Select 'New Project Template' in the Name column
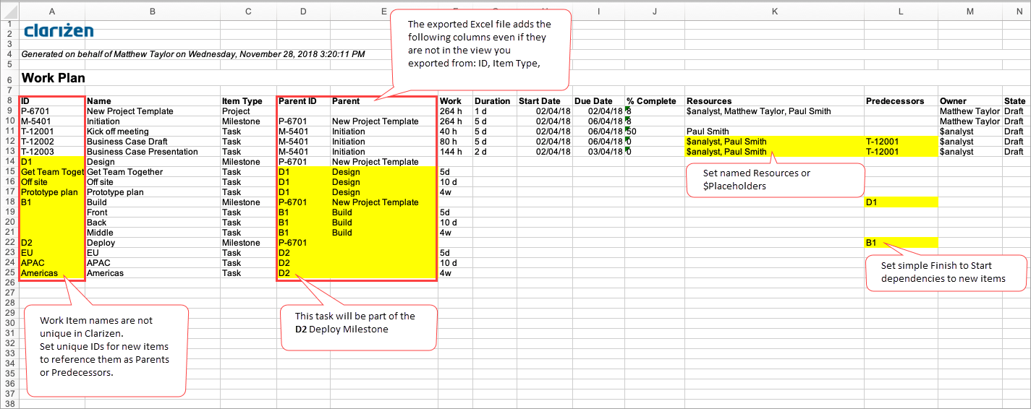 point(153,111)
